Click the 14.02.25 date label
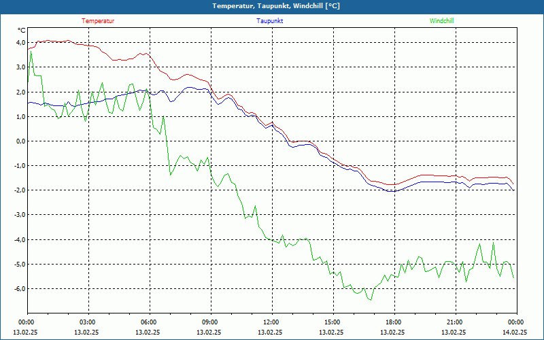The width and height of the screenshot is (544, 340). click(515, 332)
